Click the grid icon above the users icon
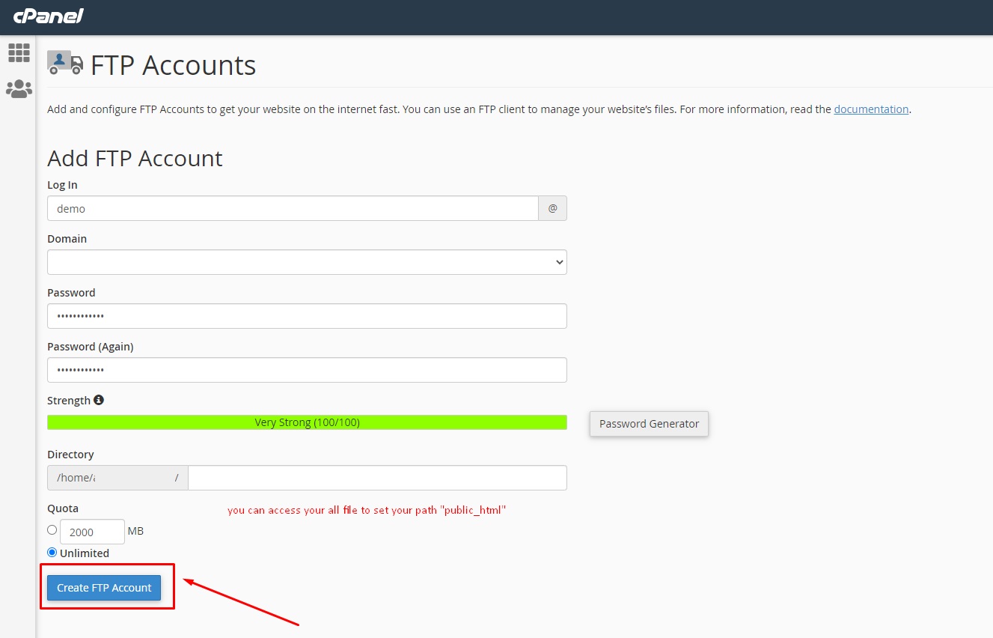 coord(18,52)
